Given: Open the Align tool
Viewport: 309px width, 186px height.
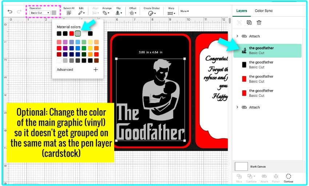Looking at the screenshot, I should point(95,13).
